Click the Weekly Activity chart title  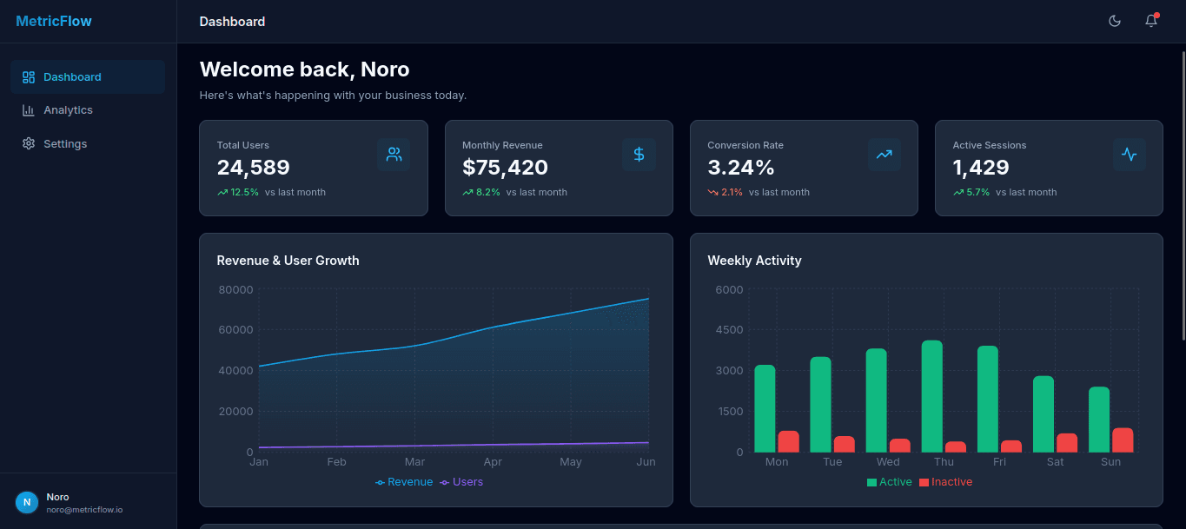coord(754,261)
